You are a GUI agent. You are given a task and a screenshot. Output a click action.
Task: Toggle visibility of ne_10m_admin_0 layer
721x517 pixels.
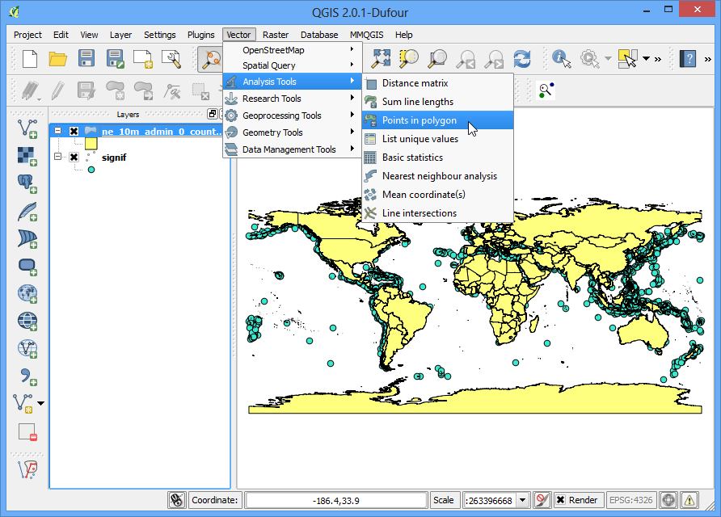coord(74,131)
